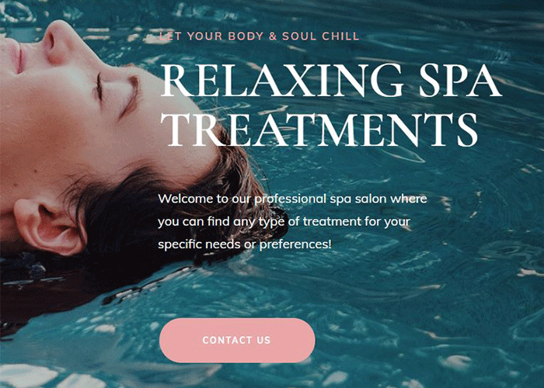This screenshot has height=388, width=544.
Task: Click the line "Welcome to our professional spa salon where"
Action: click(292, 199)
